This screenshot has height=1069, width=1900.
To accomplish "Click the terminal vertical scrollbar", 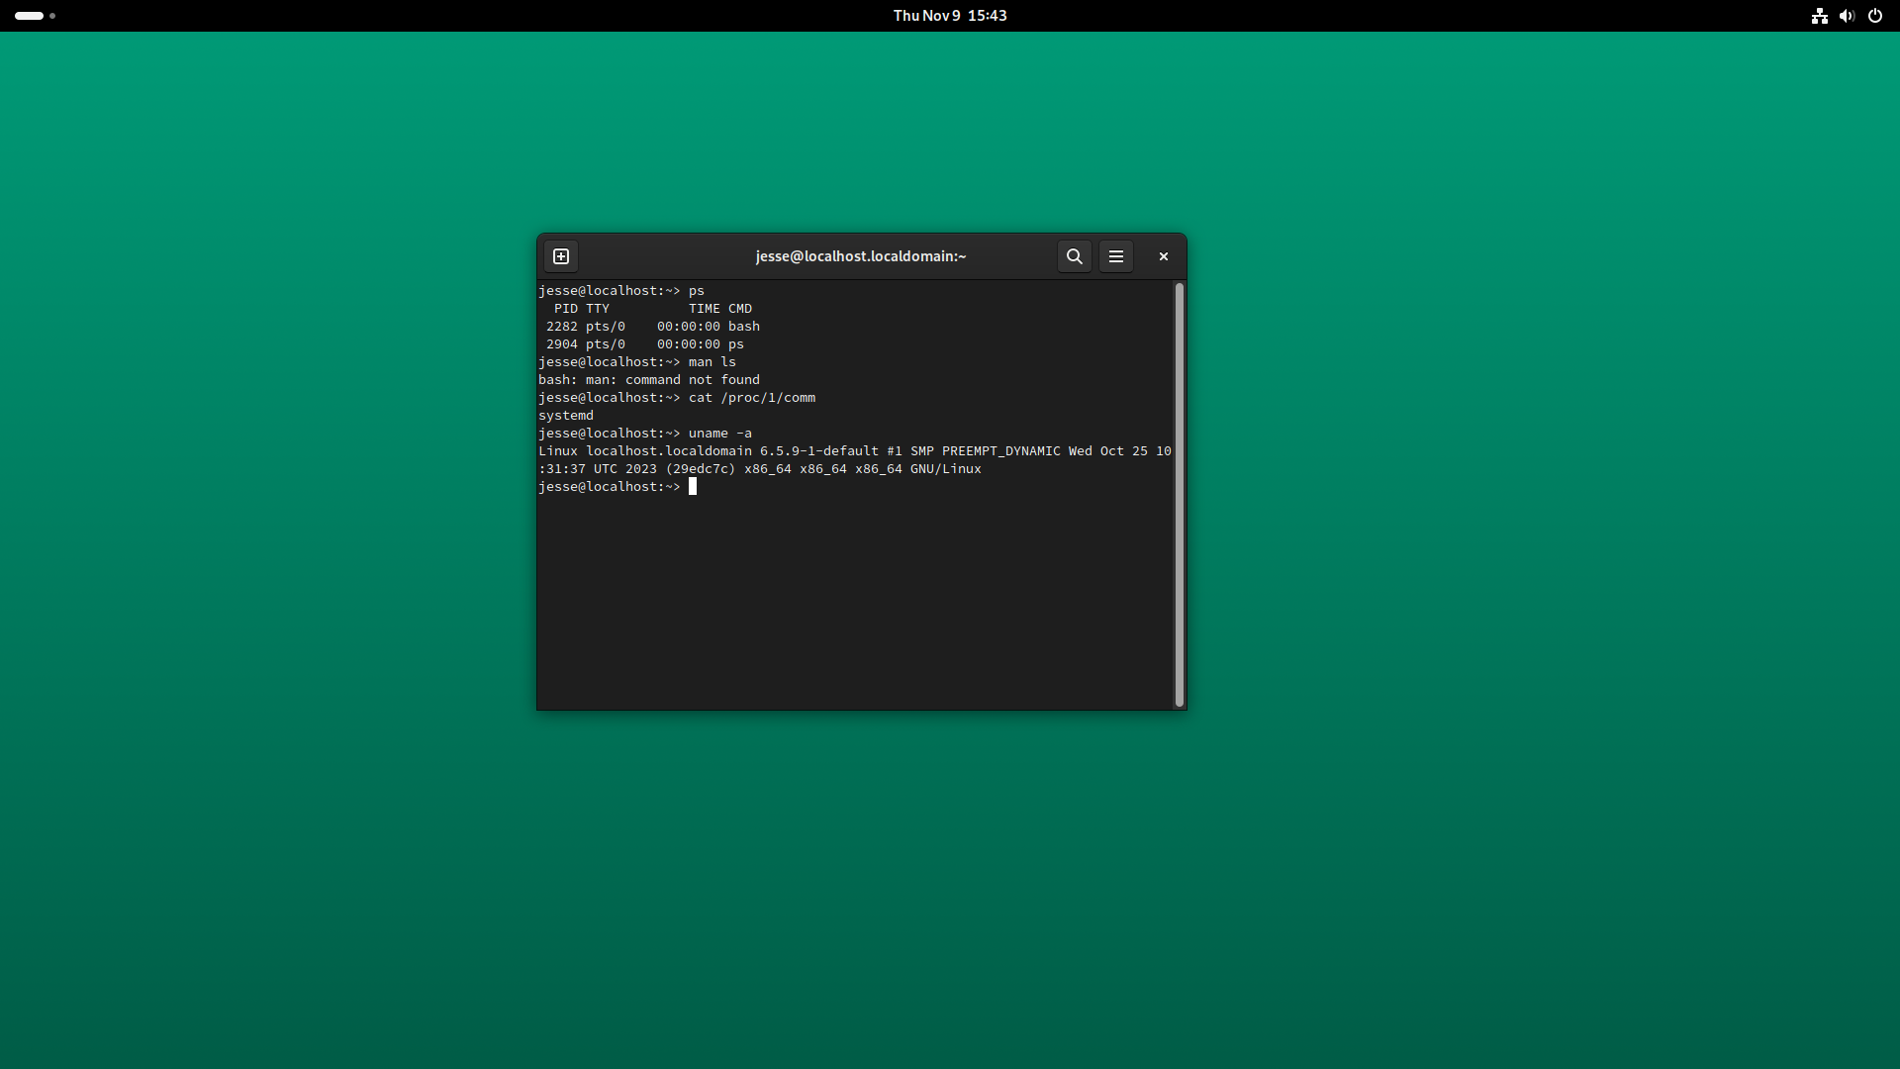I will (x=1179, y=495).
